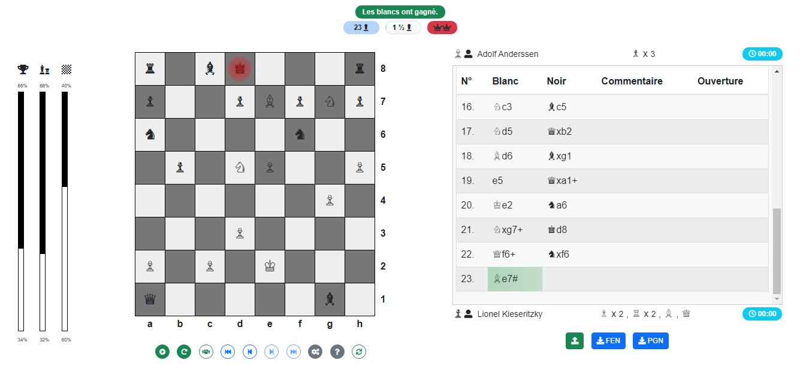Click the green upload icon near FEN button
Screen dimensions: 803x378
(x=575, y=340)
